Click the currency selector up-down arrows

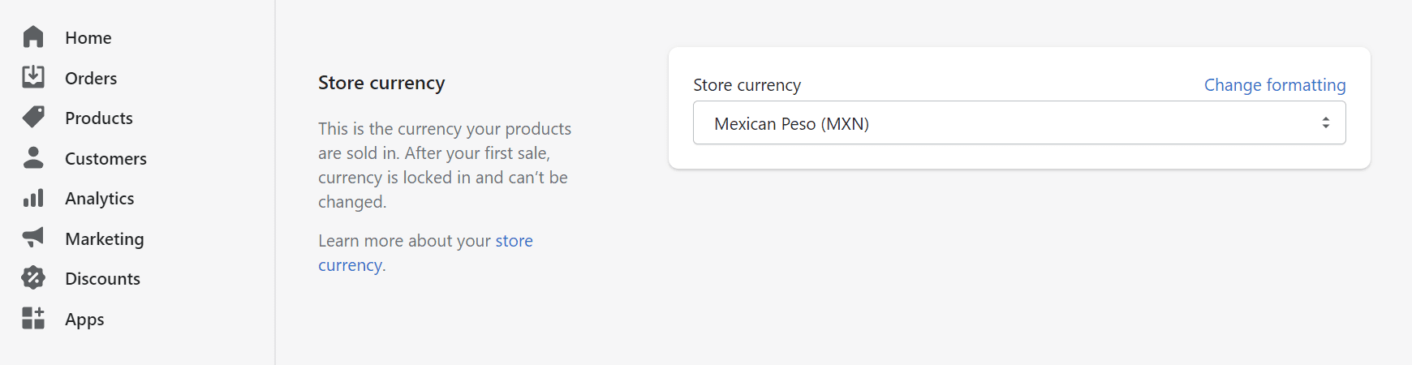click(x=1325, y=123)
